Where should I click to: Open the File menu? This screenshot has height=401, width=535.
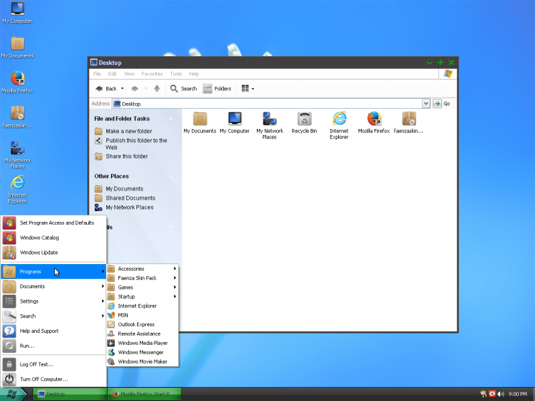coord(97,74)
